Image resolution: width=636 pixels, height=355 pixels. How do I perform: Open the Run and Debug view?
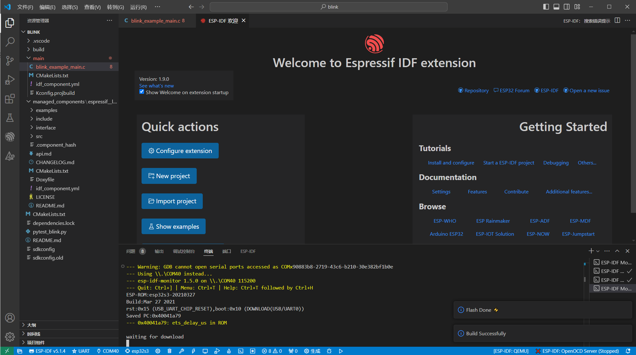10,80
